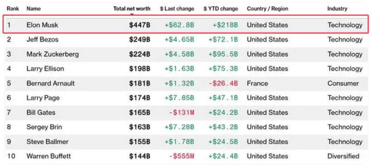The image size is (371, 167).
Task: Open Elon Musk's profile link
Action: 42,25
